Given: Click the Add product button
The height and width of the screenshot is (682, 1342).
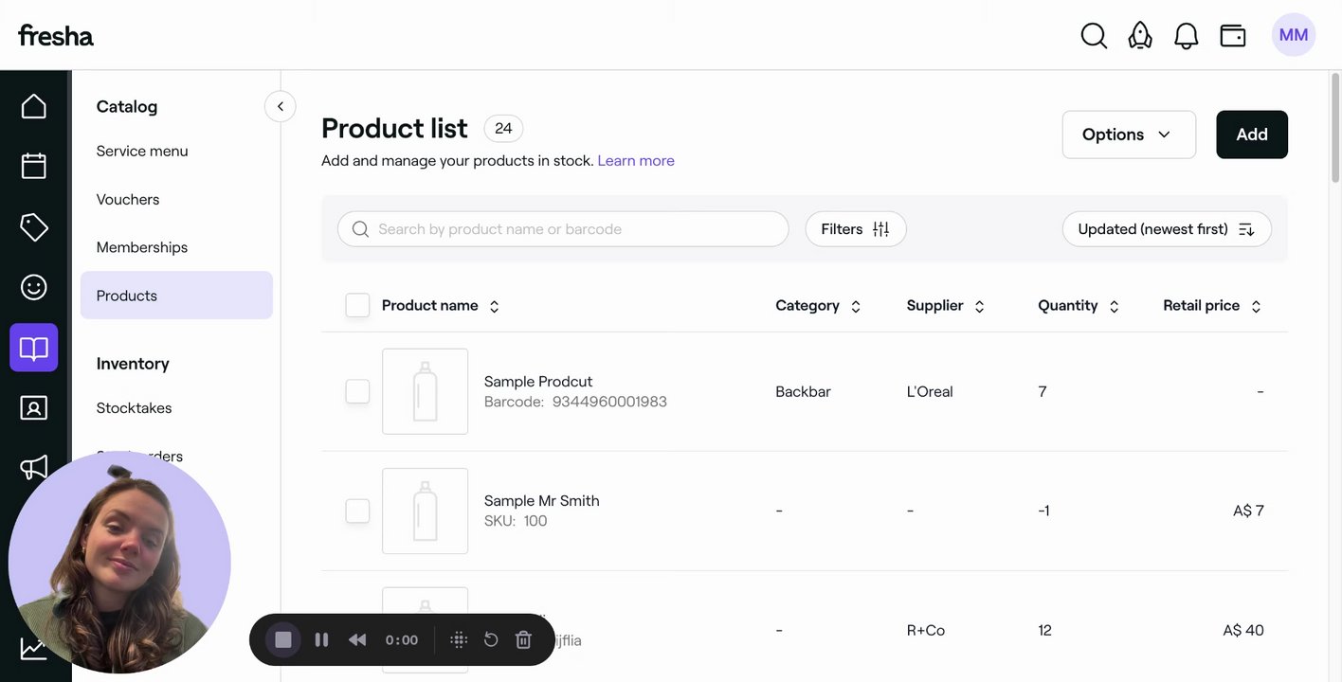Looking at the screenshot, I should pyautogui.click(x=1251, y=135).
